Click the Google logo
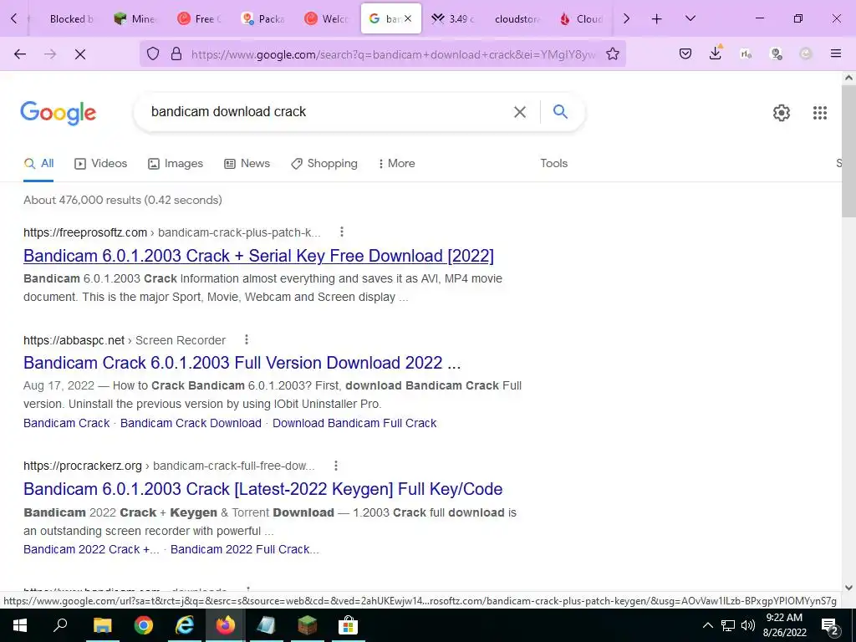The height and width of the screenshot is (642, 856). [59, 113]
